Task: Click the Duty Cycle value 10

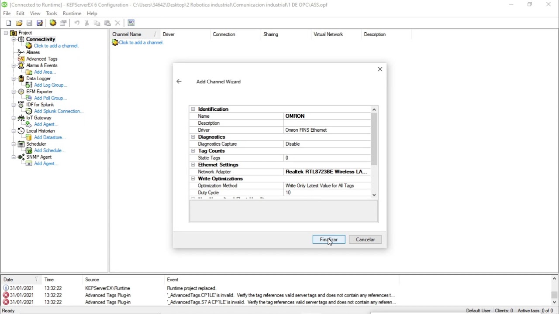Action: pyautogui.click(x=327, y=193)
